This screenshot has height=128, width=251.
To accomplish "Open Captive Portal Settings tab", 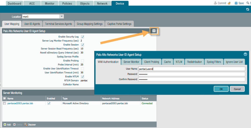I will click(119, 24).
